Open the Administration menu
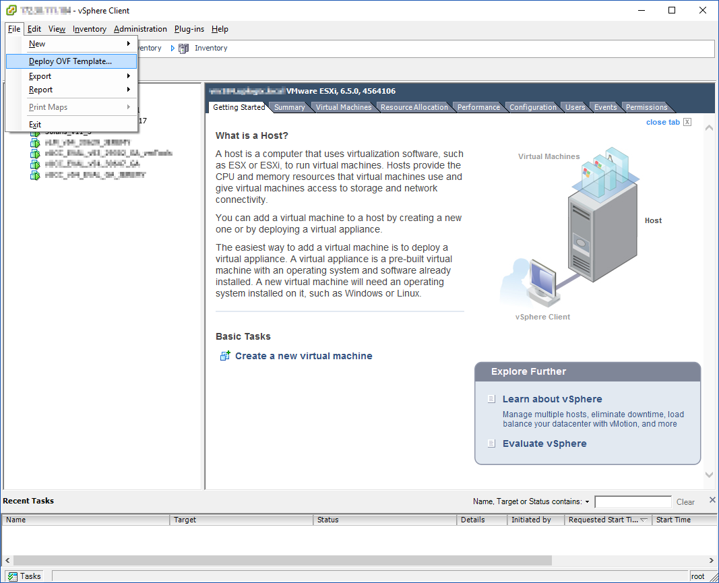The width and height of the screenshot is (719, 583). (x=140, y=29)
